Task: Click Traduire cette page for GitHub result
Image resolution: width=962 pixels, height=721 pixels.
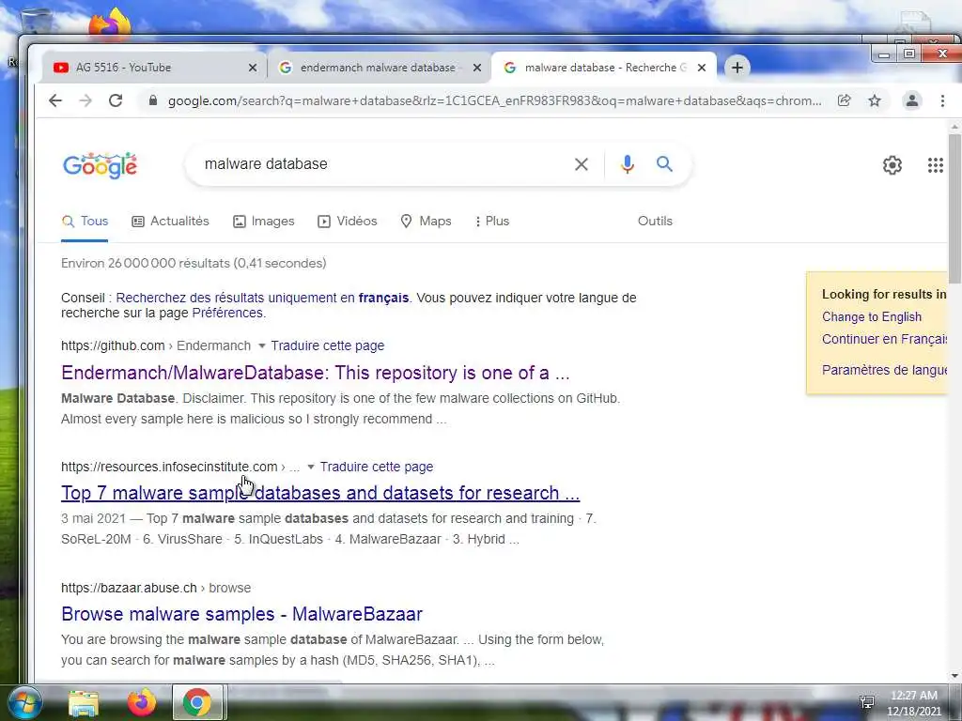Action: click(x=328, y=345)
